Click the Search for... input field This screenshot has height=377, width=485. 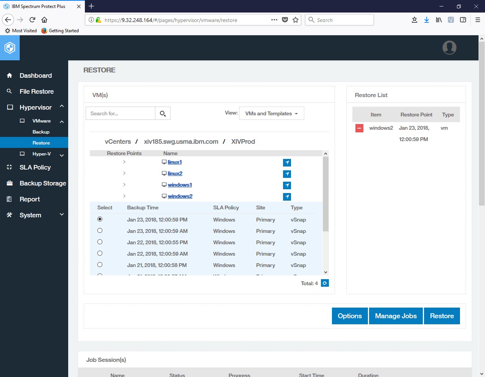coord(120,113)
